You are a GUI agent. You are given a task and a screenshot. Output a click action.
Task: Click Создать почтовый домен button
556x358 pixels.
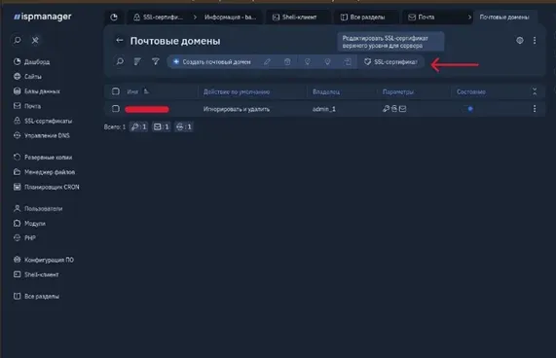(x=211, y=61)
